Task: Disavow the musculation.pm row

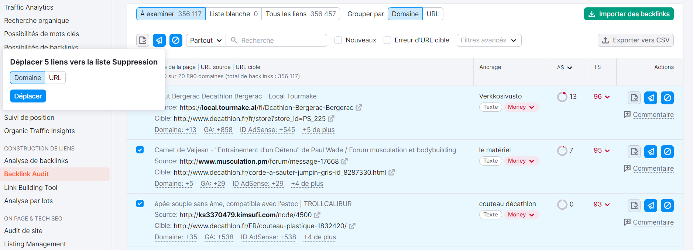Action: [668, 152]
